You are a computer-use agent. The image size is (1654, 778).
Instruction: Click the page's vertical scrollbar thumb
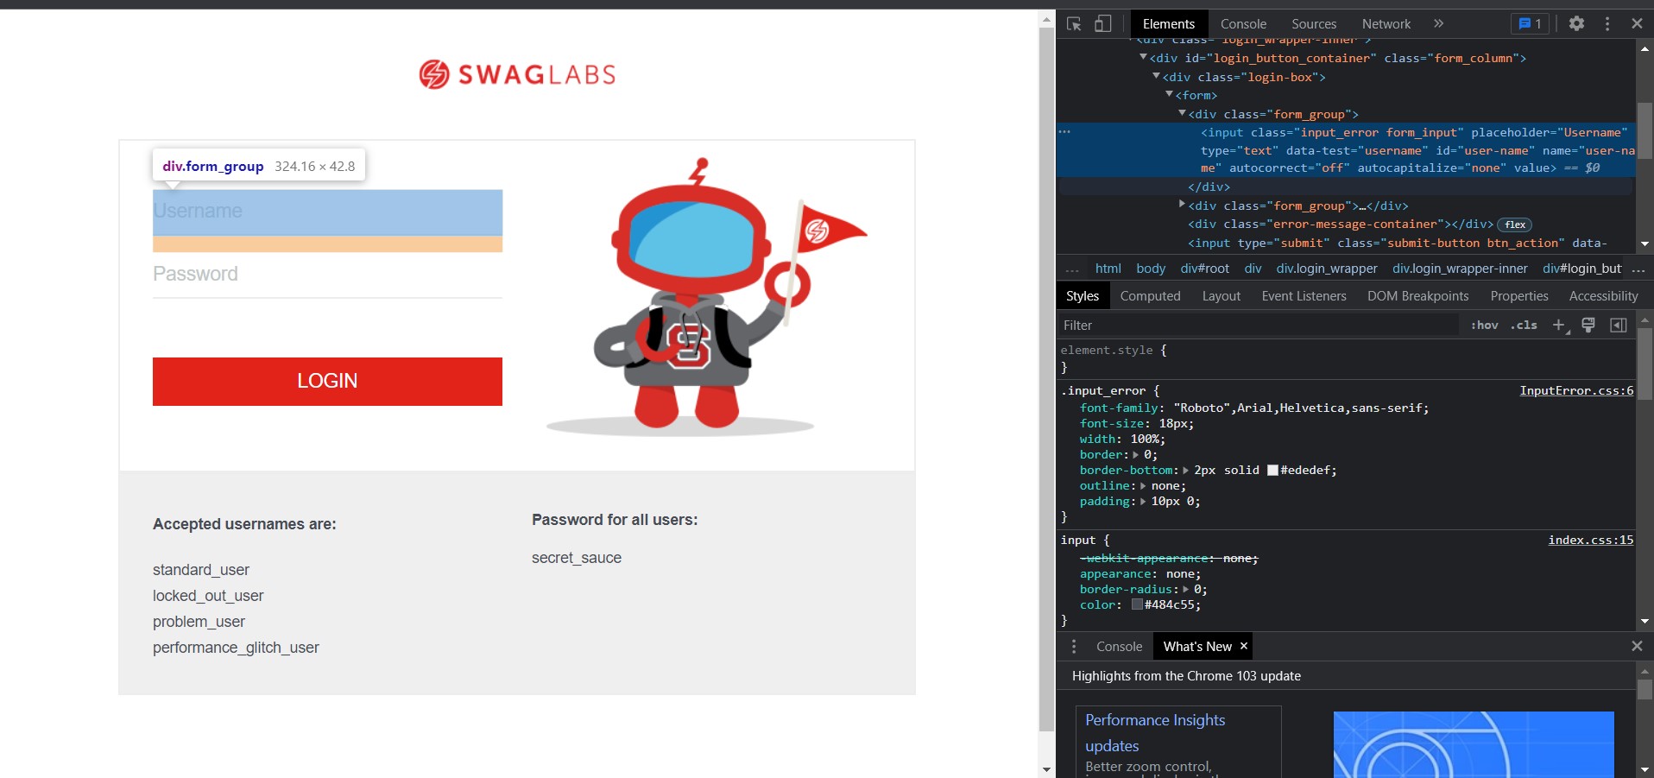1046,377
